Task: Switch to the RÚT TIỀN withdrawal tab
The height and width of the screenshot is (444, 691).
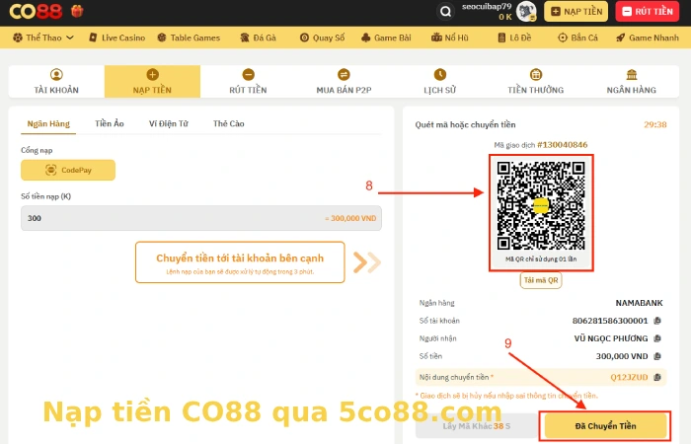Action: [248, 82]
